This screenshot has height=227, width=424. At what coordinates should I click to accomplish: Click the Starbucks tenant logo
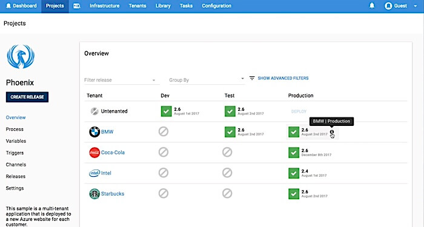(x=94, y=194)
